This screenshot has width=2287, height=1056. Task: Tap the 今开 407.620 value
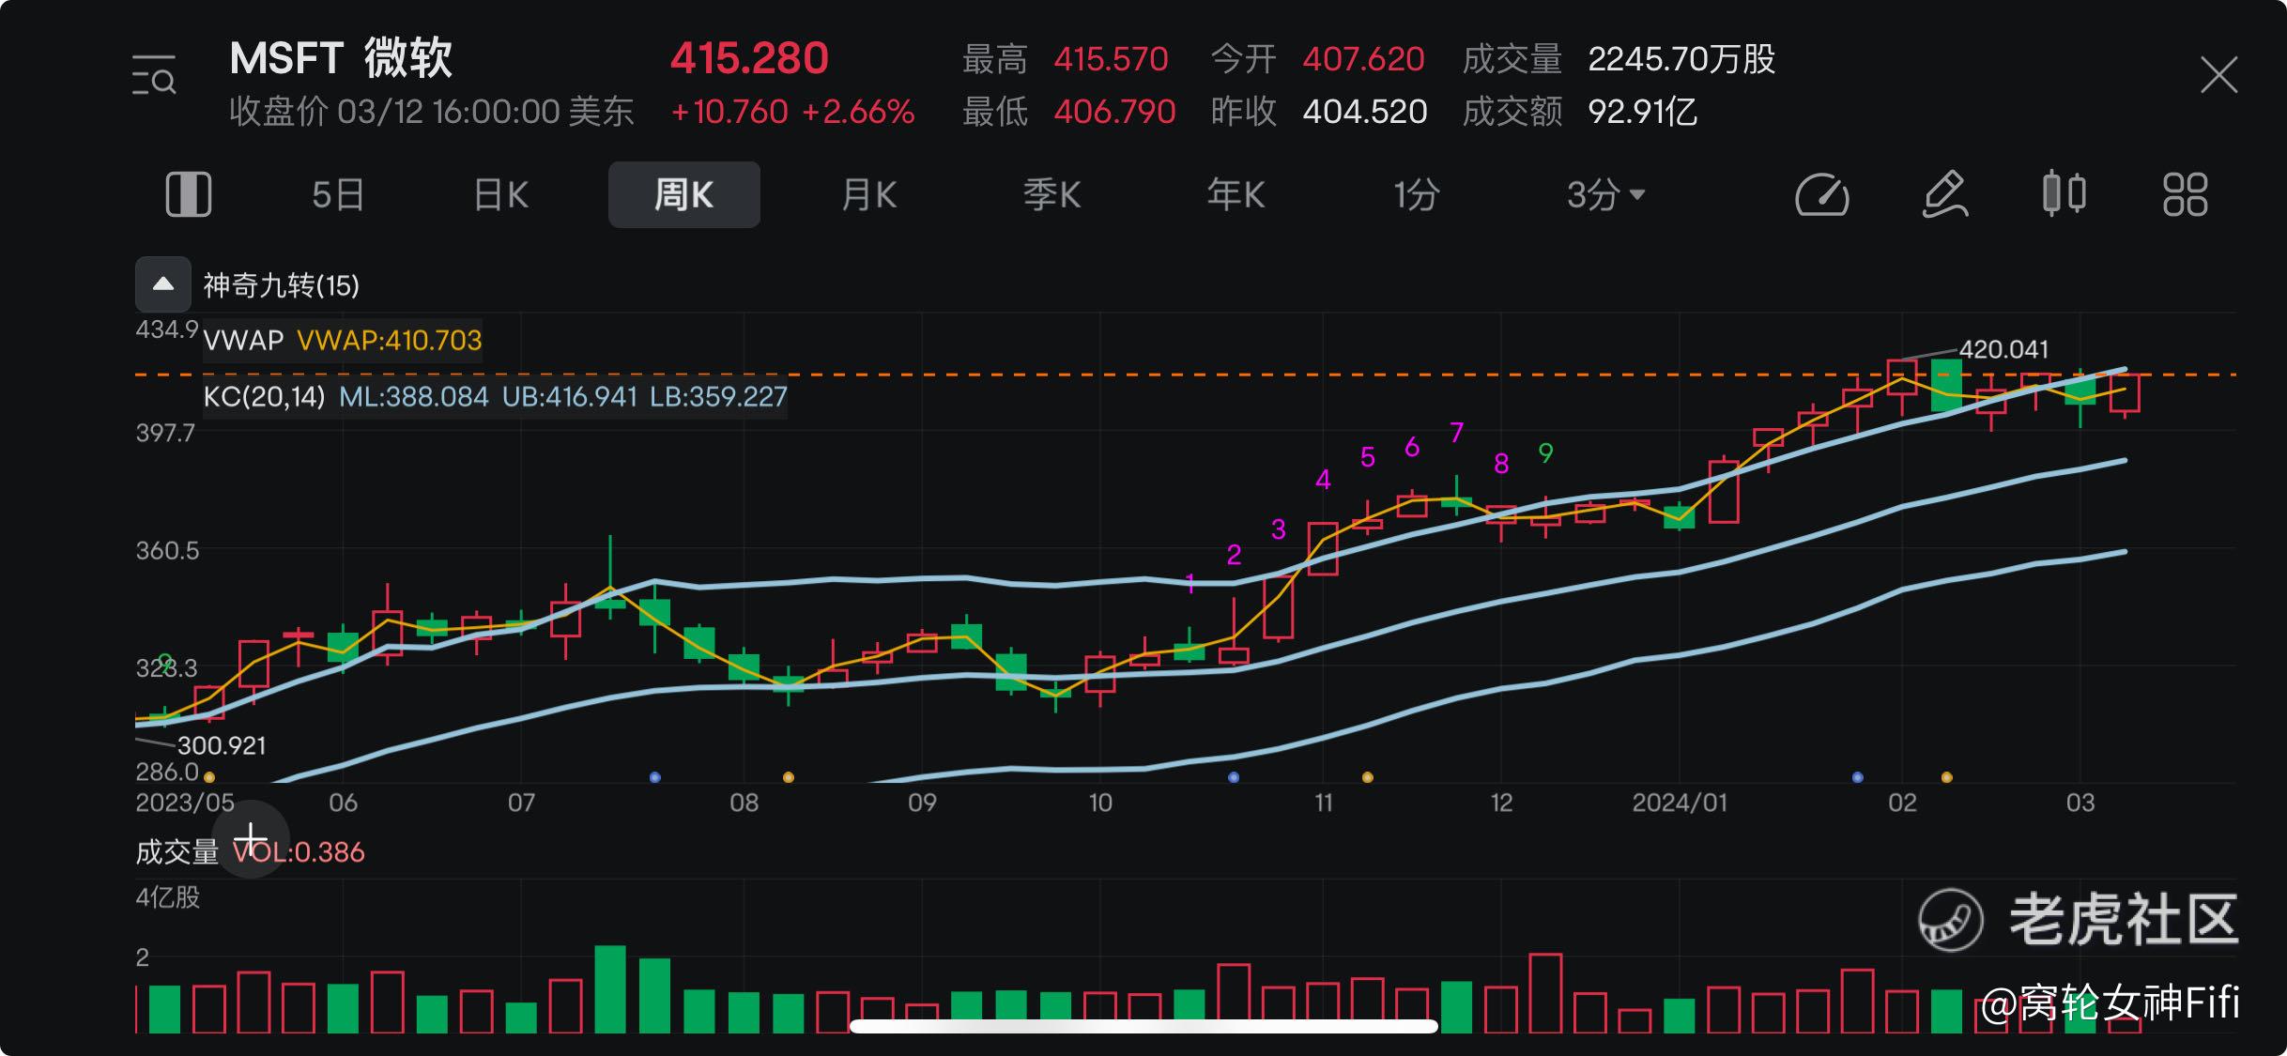tap(1318, 59)
